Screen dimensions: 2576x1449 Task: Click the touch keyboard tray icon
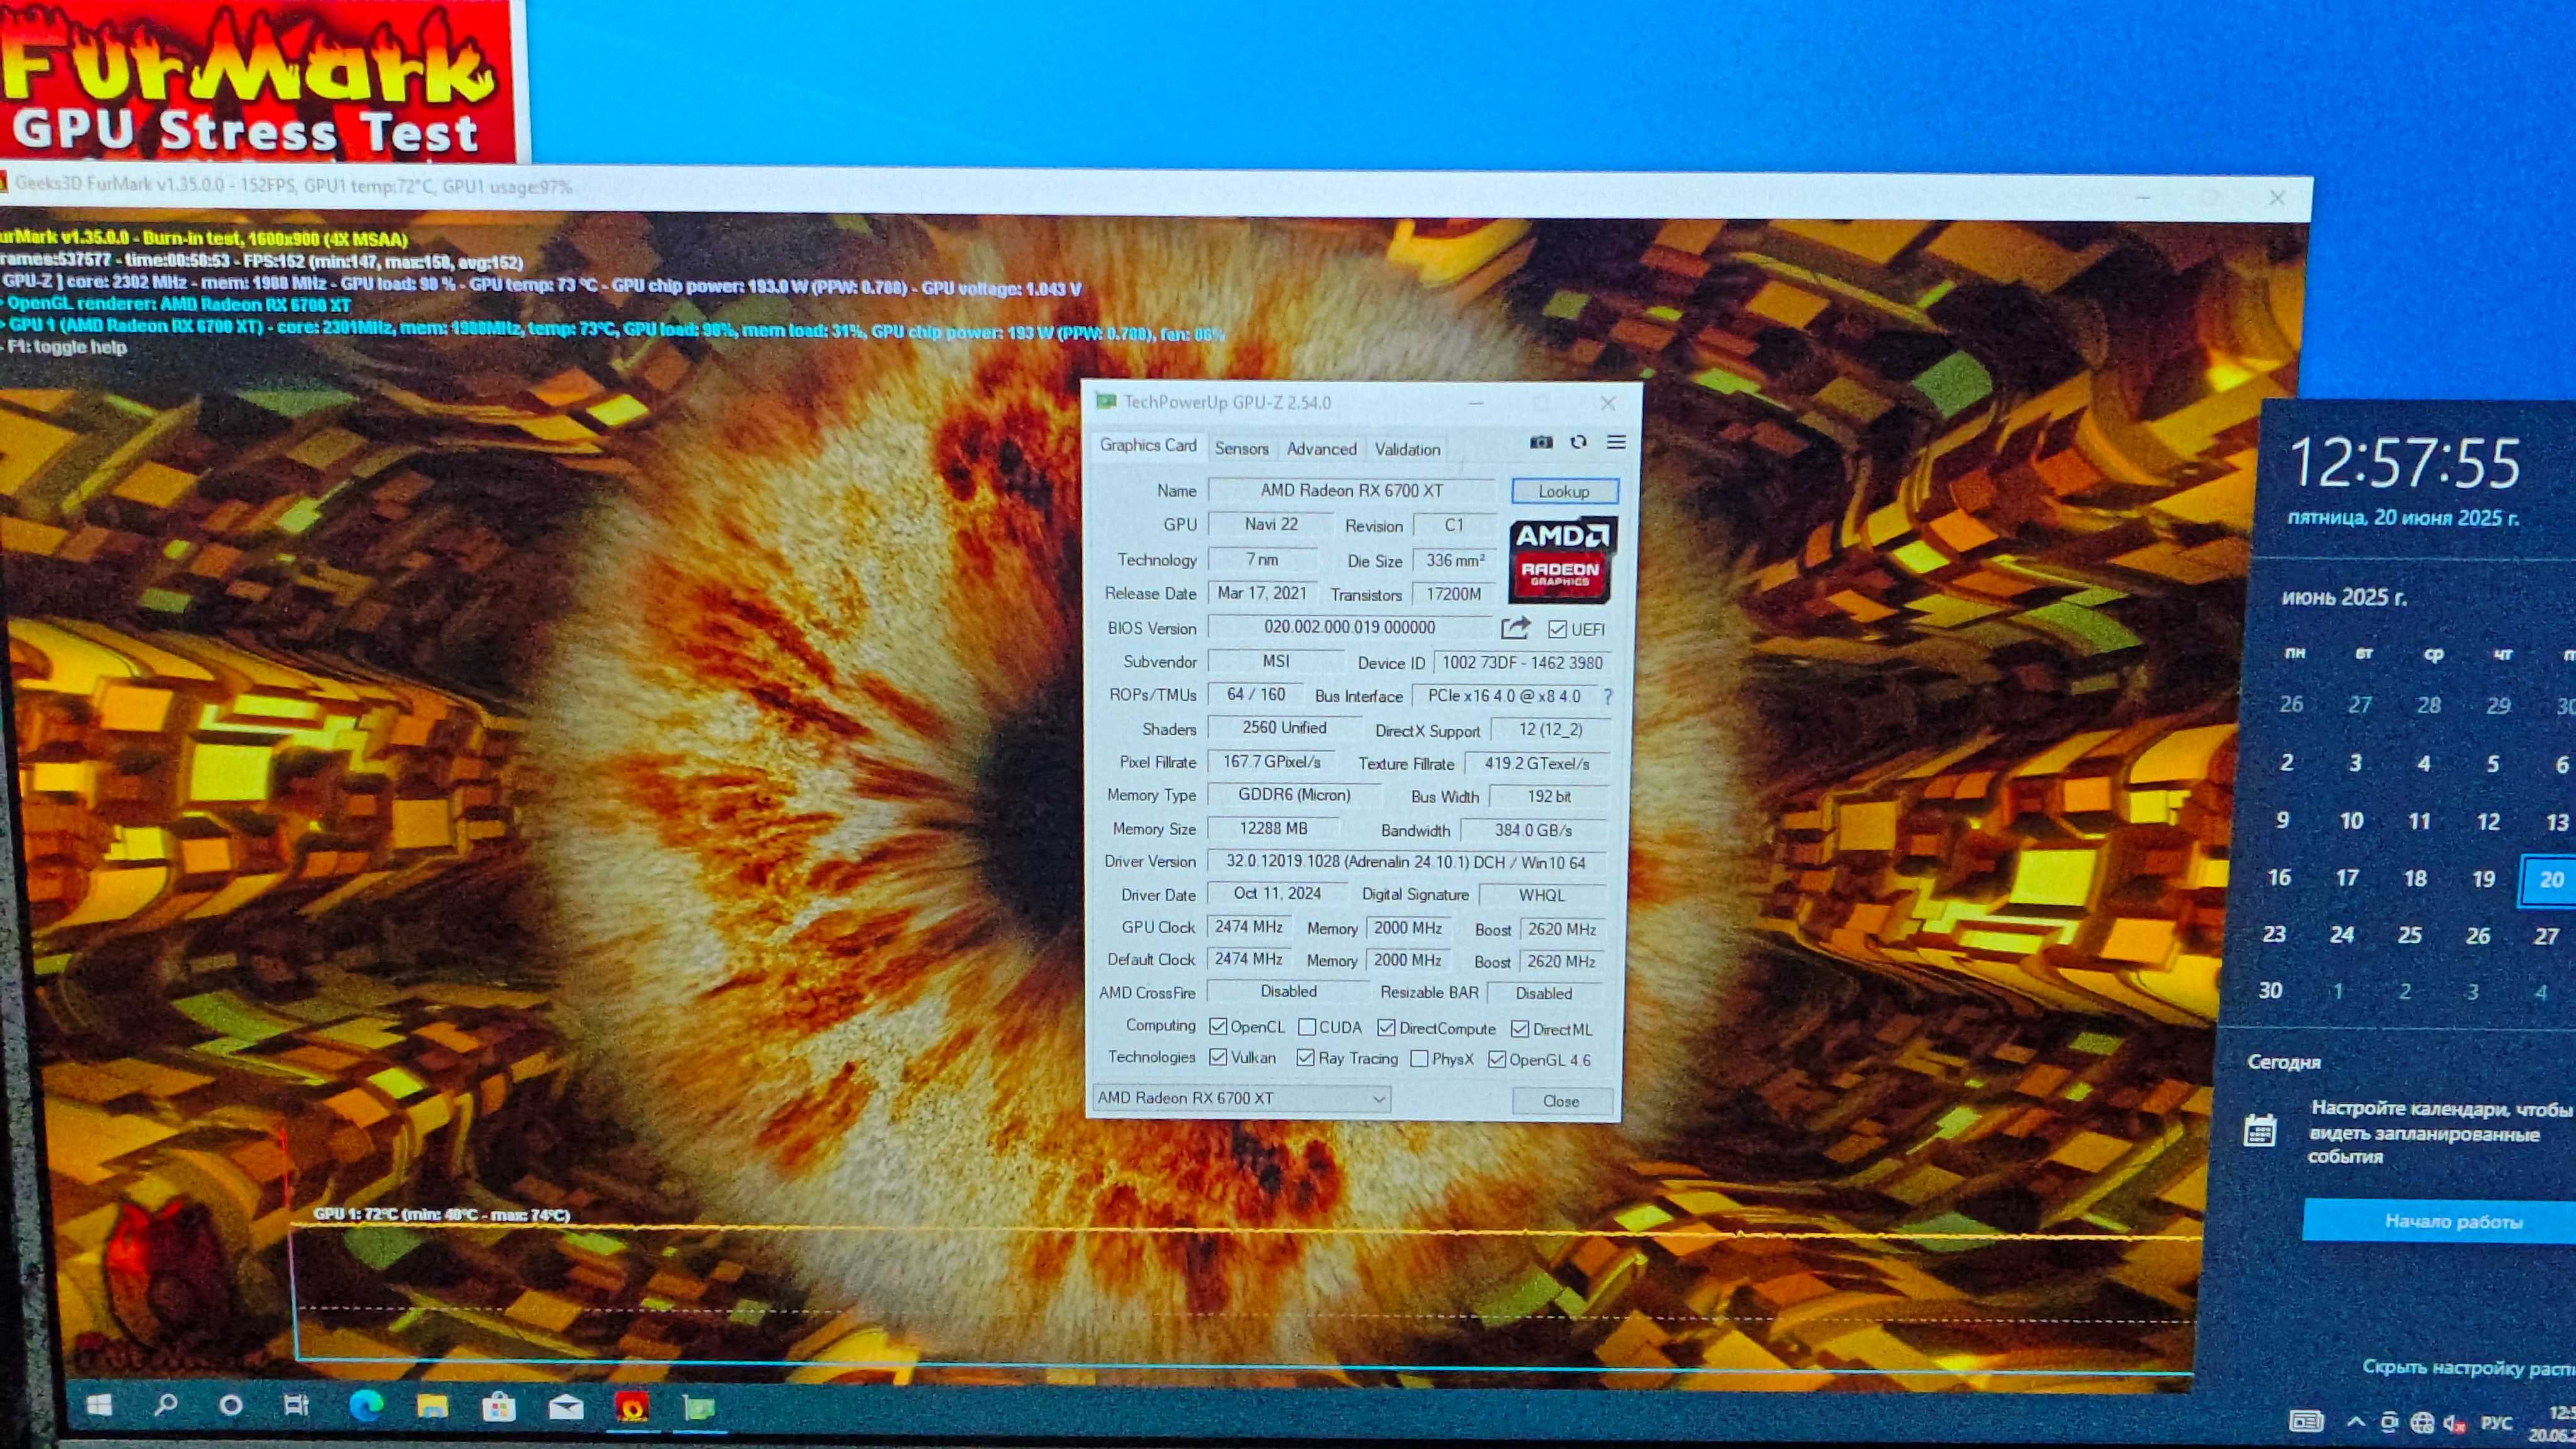2306,1421
